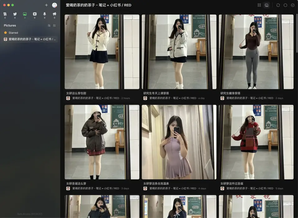
Task: Add a new feed with plus icon
Action: point(46,5)
